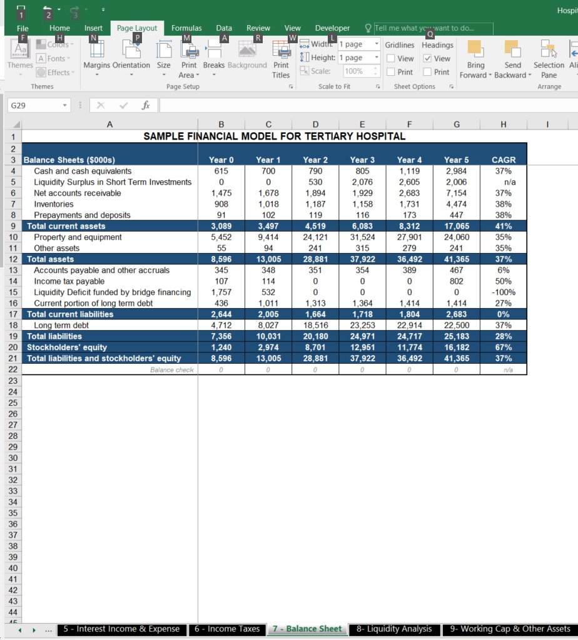The height and width of the screenshot is (640, 578).
Task: Expand Bring Forward dropdown arrow
Action: point(490,75)
